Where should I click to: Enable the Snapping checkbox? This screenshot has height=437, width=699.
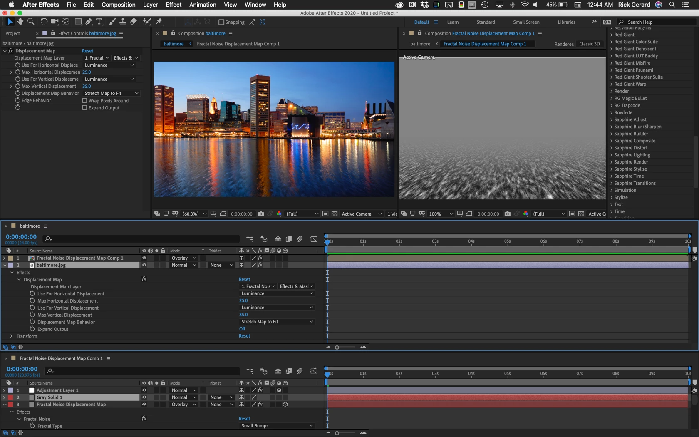(221, 22)
